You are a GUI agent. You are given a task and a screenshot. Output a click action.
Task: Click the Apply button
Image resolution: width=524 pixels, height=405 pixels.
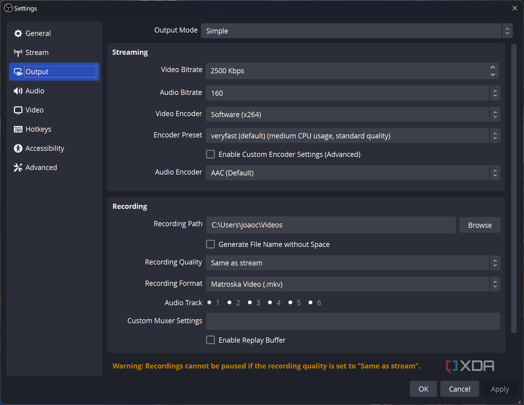(x=499, y=389)
